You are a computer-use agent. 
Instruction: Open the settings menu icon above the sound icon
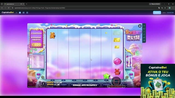[x=40, y=82]
